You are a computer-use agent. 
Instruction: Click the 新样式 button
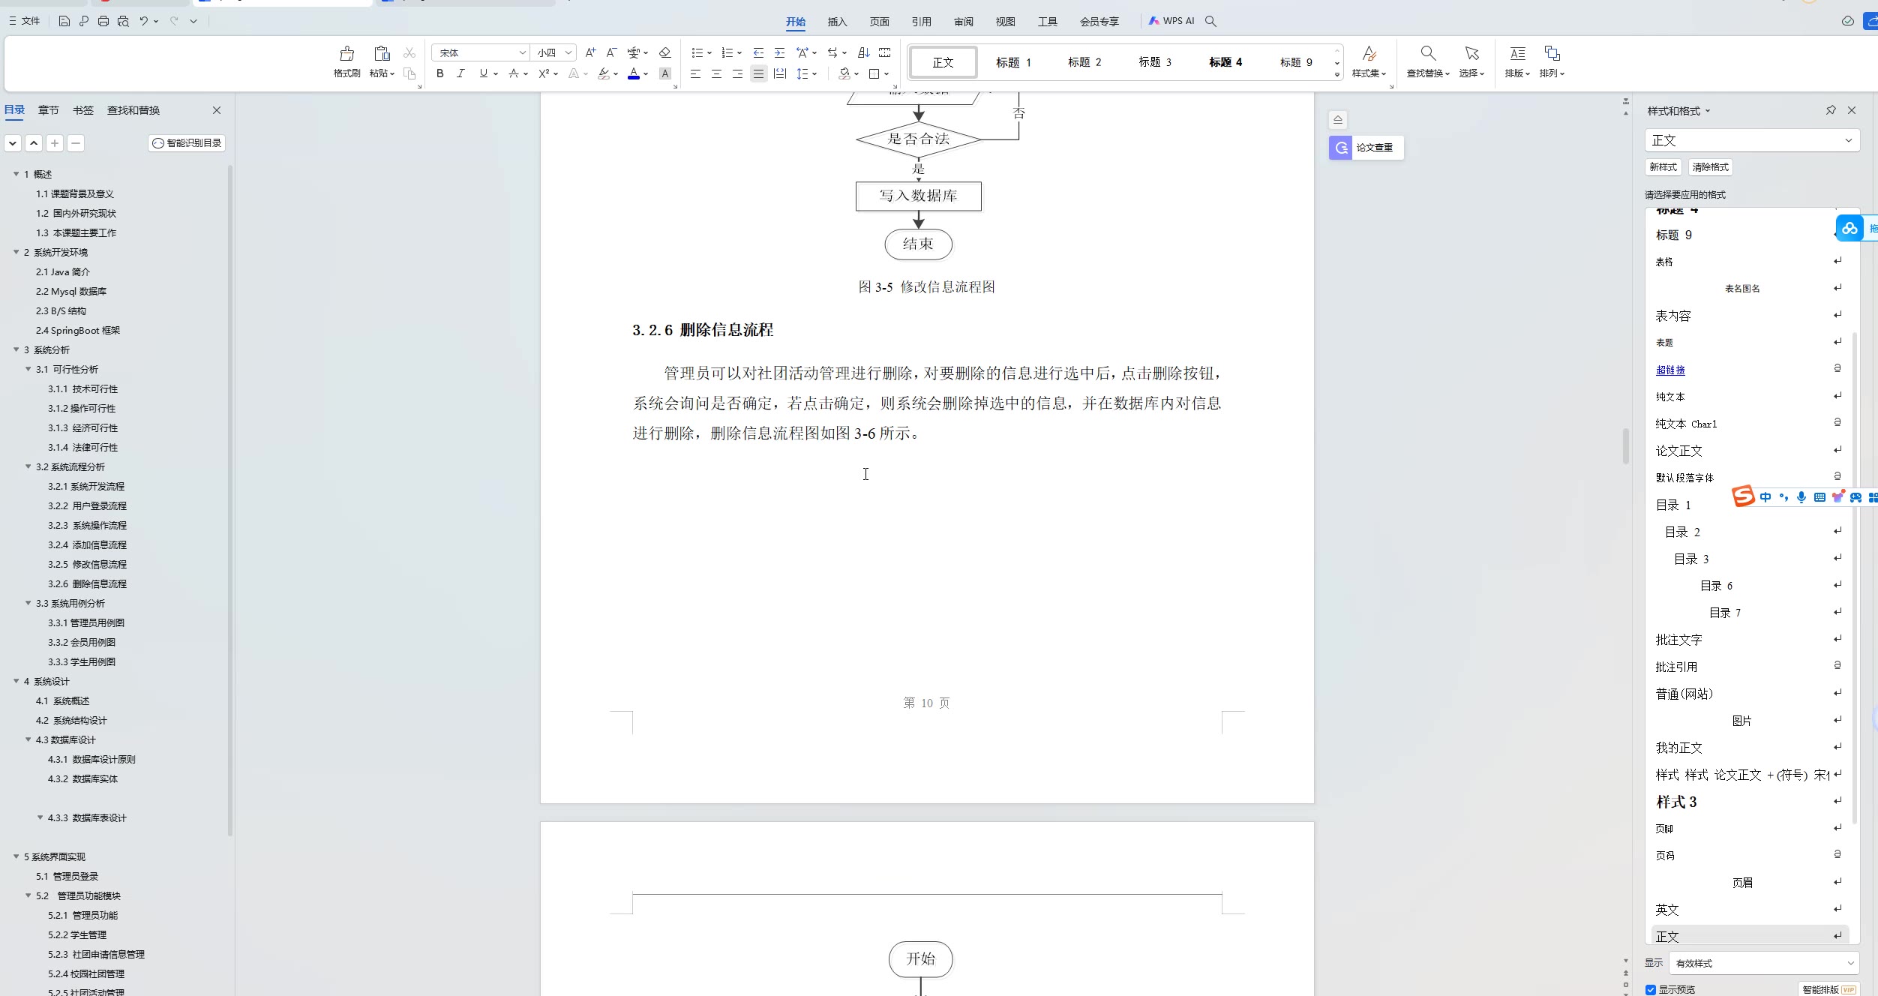click(x=1663, y=167)
